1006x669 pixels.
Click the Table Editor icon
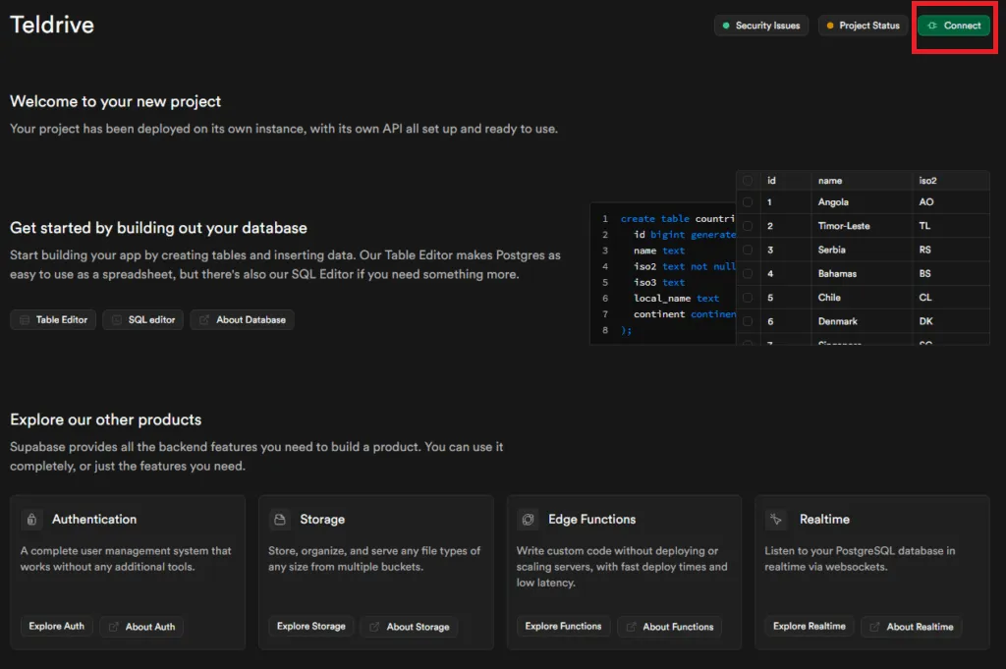pyautogui.click(x=25, y=320)
